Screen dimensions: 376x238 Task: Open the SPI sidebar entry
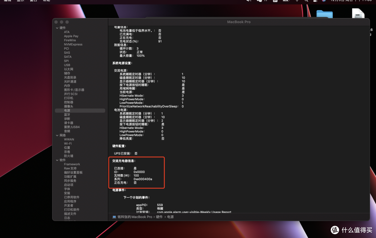(x=66, y=61)
